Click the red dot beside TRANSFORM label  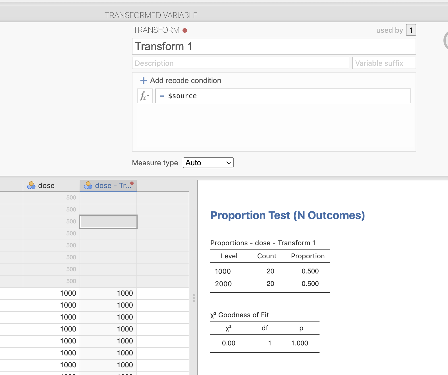click(185, 30)
